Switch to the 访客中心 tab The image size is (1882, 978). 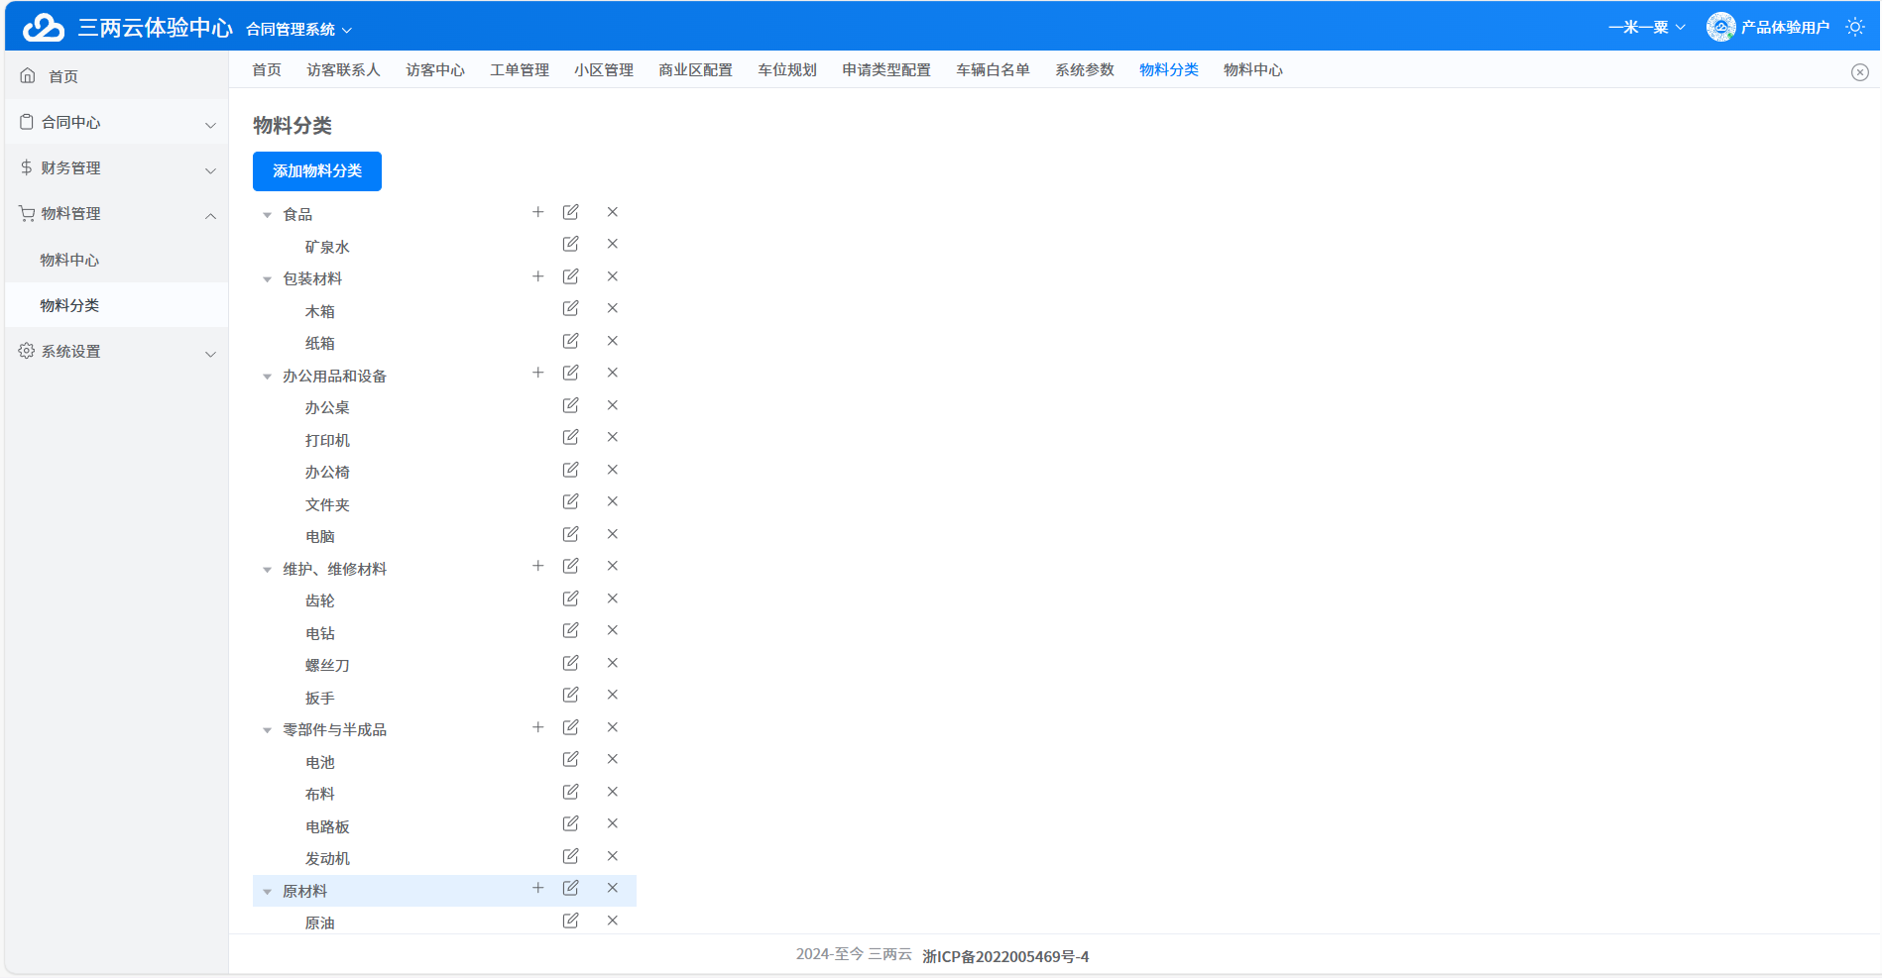coord(435,70)
